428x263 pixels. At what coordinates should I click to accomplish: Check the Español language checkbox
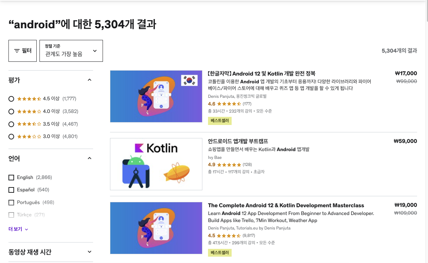pyautogui.click(x=11, y=190)
